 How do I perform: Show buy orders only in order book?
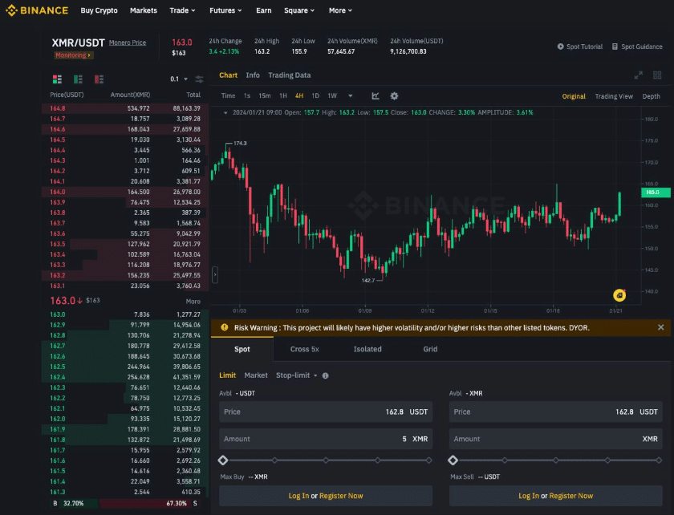coord(78,79)
